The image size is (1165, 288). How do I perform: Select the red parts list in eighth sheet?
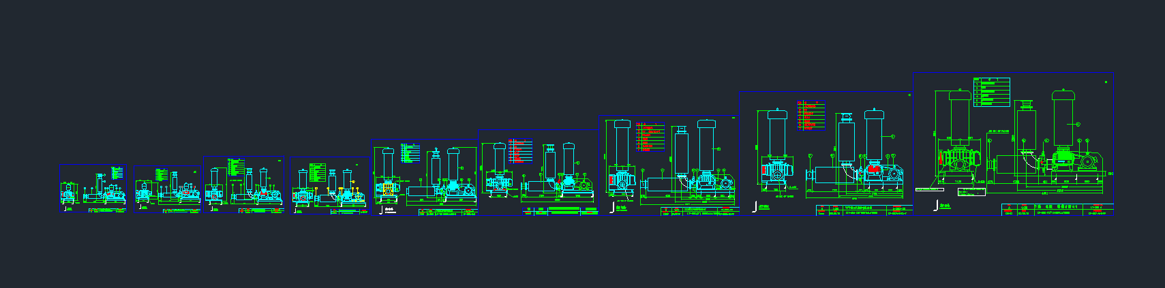(811, 115)
